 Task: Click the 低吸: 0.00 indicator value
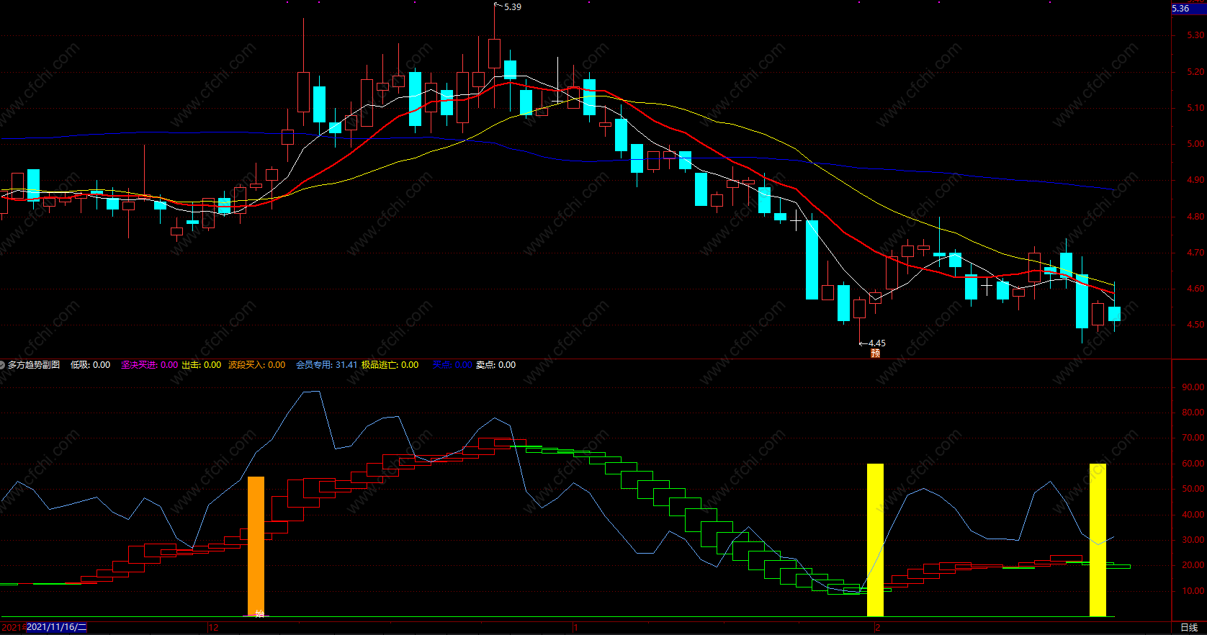(x=90, y=365)
